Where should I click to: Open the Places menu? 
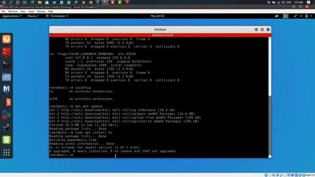point(33,16)
